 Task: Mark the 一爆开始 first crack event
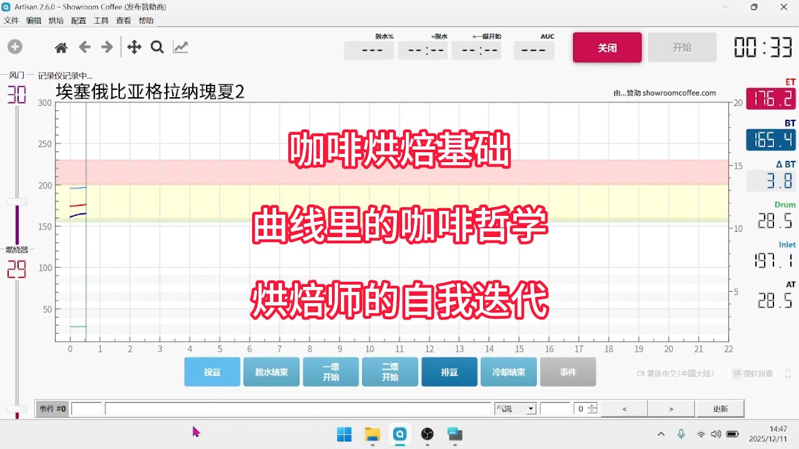click(x=331, y=372)
